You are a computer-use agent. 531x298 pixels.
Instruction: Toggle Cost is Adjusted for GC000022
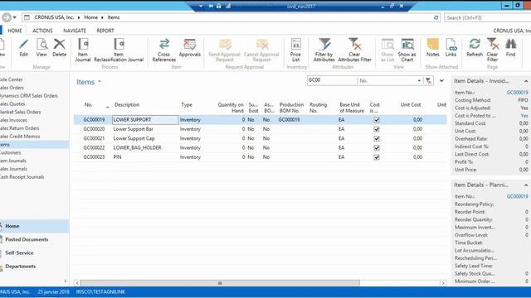pos(376,147)
